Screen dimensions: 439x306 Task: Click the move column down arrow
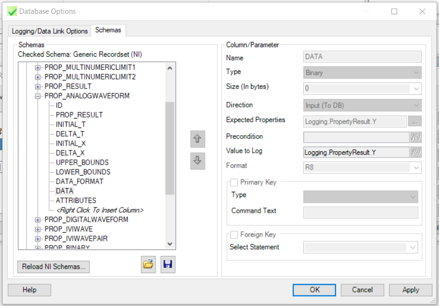[197, 160]
